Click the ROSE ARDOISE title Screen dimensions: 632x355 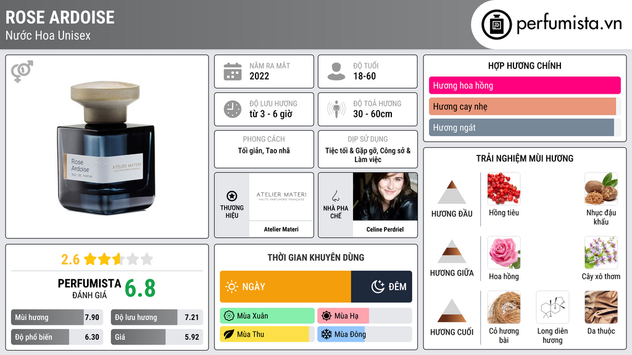pyautogui.click(x=60, y=17)
